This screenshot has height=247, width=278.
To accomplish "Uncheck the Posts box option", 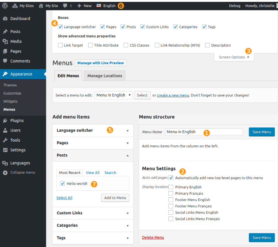I will [x=123, y=27].
